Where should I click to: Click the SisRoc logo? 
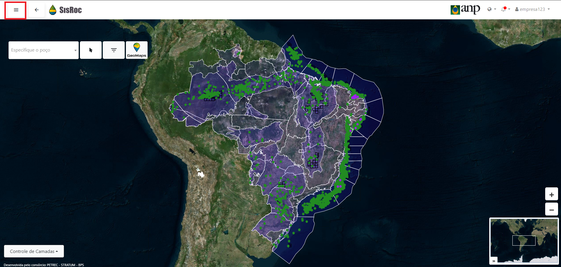pos(70,10)
